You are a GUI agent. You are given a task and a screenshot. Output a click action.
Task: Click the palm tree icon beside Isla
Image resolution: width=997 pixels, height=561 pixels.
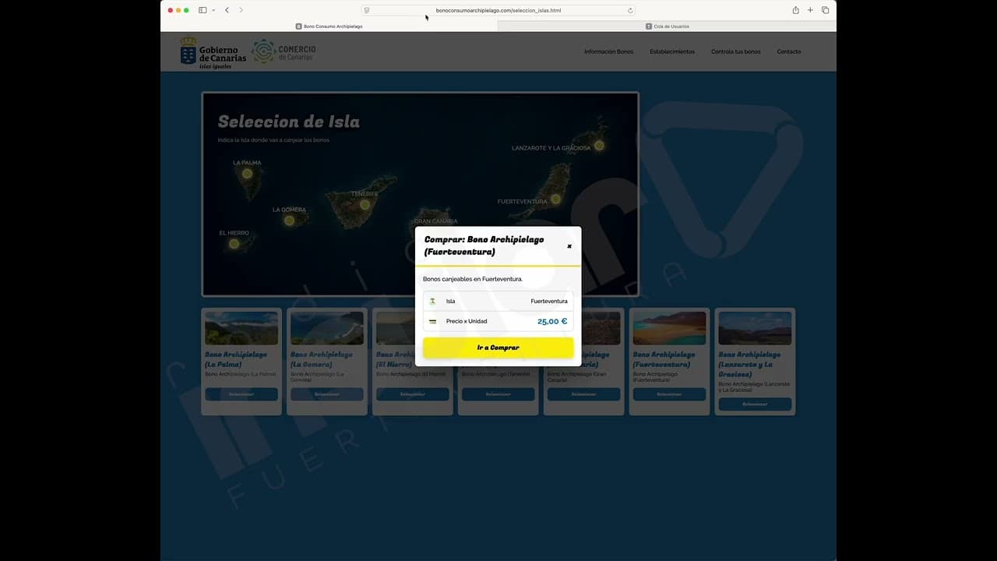pyautogui.click(x=432, y=301)
